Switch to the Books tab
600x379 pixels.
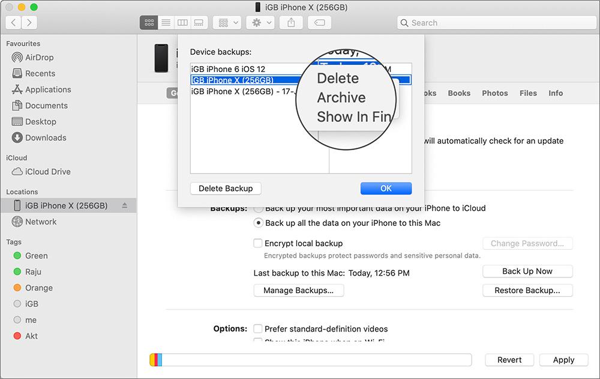[459, 93]
